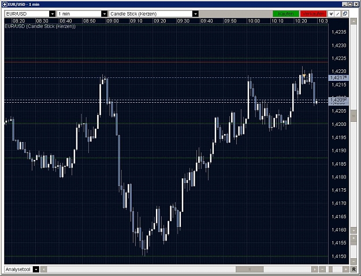
Task: Click the horizontal scrollbar right arrow
Action: coord(314,269)
